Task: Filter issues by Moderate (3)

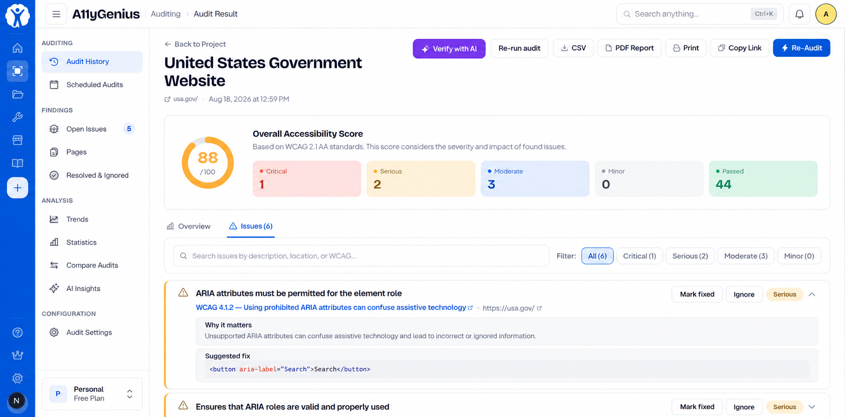Action: [746, 256]
